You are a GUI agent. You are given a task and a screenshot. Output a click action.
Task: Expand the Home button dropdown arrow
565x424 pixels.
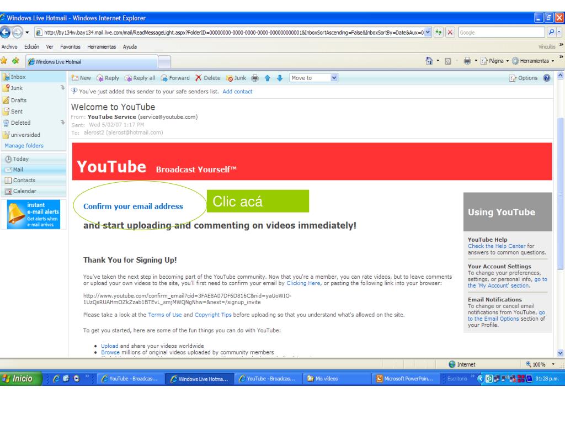point(438,61)
